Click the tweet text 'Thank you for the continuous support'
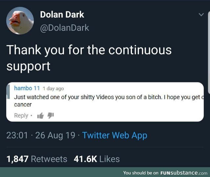Image resolution: width=210 pixels, height=177 pixels. click(89, 58)
